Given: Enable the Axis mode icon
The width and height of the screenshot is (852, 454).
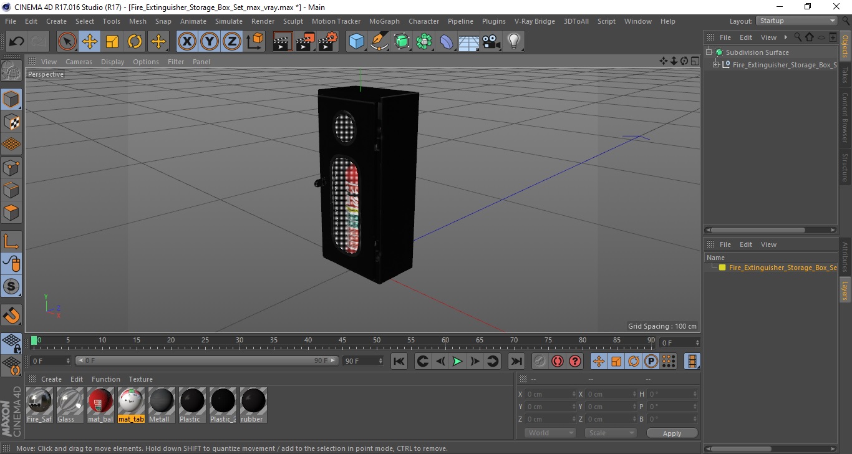Looking at the screenshot, I should click(x=11, y=241).
